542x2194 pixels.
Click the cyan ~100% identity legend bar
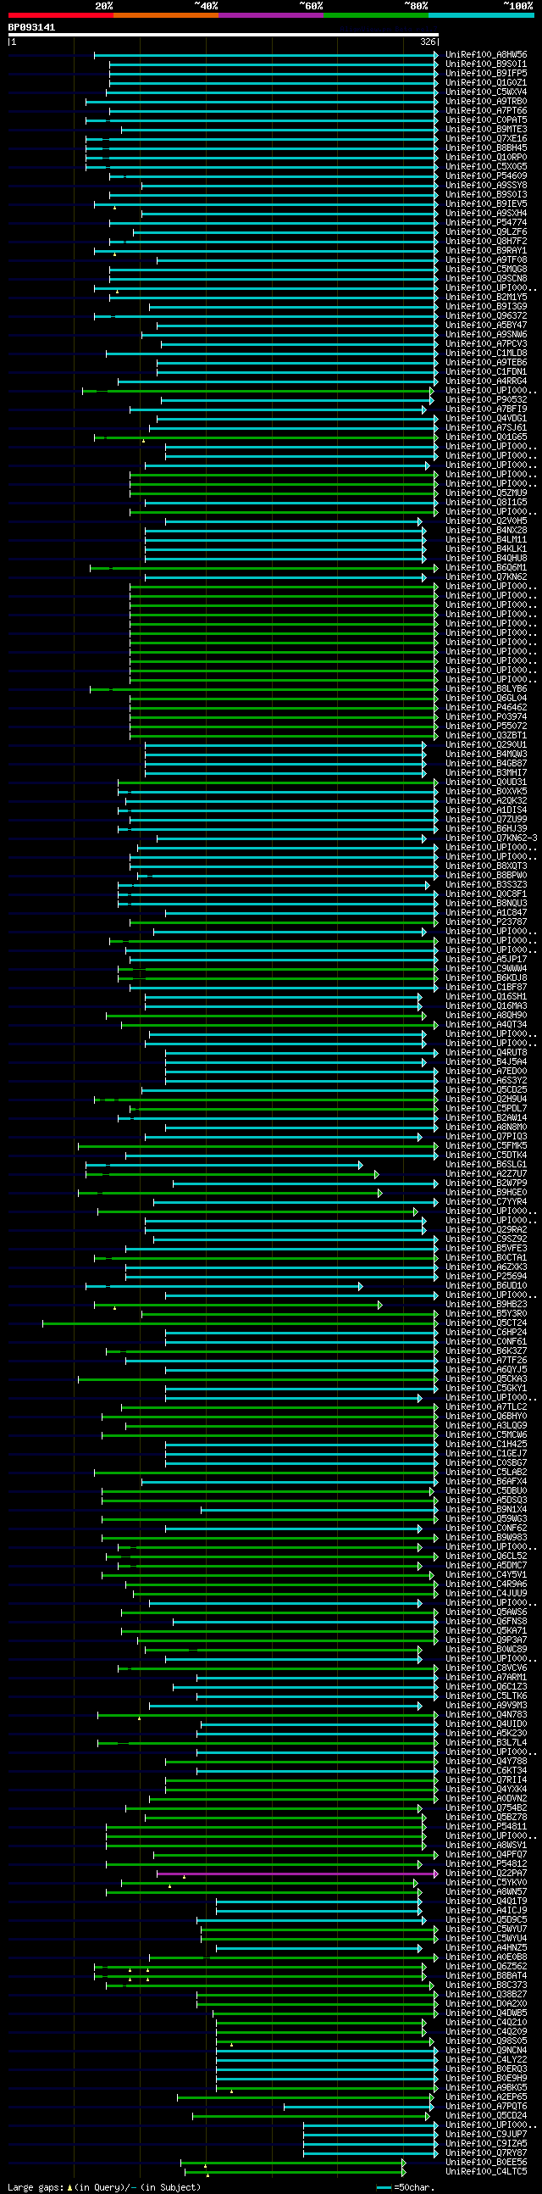point(481,15)
